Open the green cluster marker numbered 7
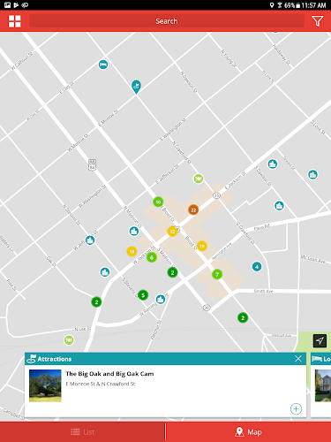Image resolution: width=331 pixels, height=442 pixels. [x=217, y=274]
